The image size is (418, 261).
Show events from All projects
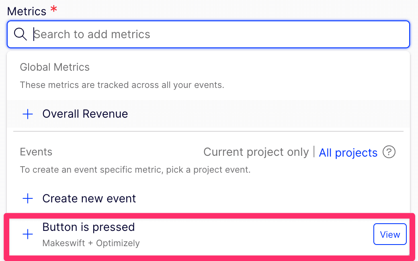pyautogui.click(x=348, y=153)
